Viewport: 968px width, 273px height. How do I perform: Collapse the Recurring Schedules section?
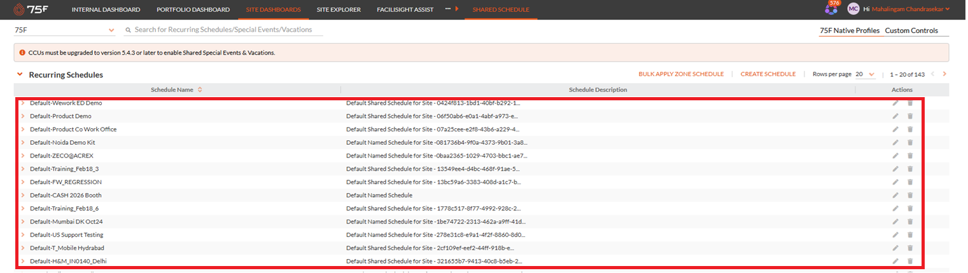(x=20, y=74)
